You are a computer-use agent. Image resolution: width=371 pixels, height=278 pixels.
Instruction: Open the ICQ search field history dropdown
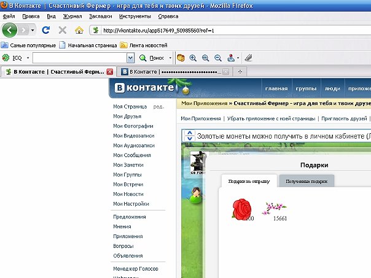[x=130, y=58]
